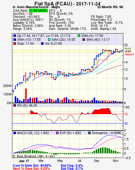Image resolution: width=135 pixels, height=170 pixels.
Task: Click the blue OHLC price legend swatch
Action: [x=15, y=36]
